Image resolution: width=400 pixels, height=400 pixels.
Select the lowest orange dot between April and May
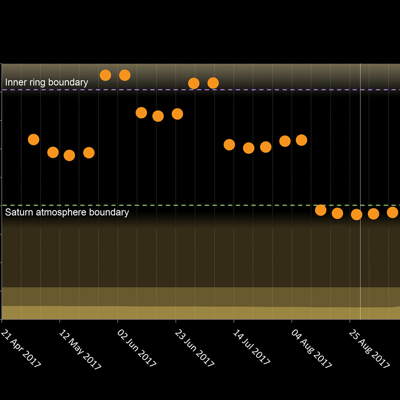pyautogui.click(x=69, y=155)
